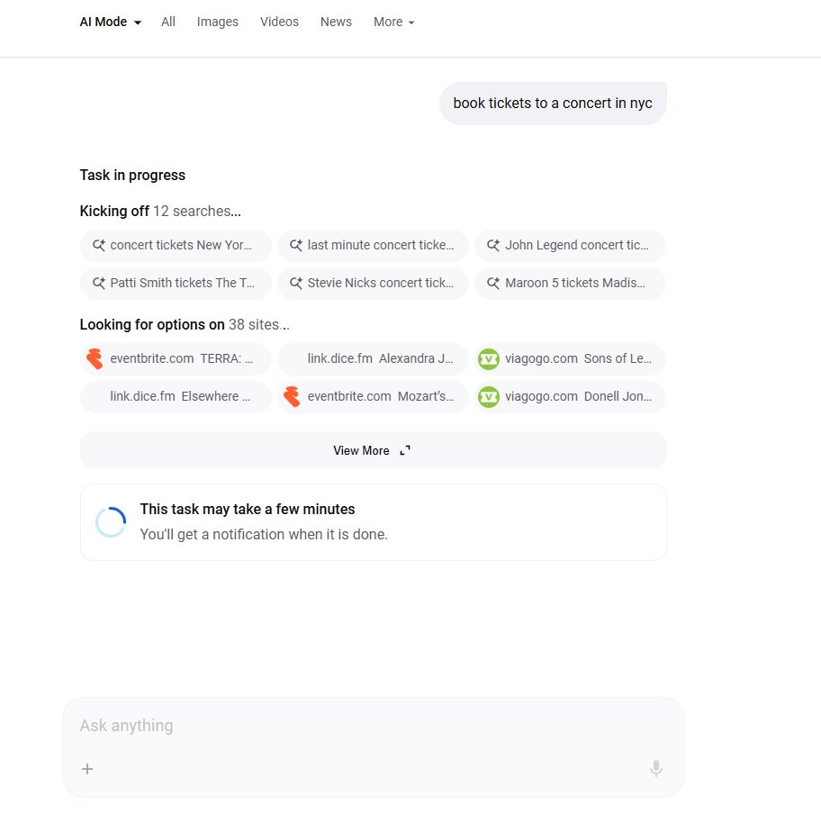
Task: Click the loading spinner in task card
Action: [x=111, y=522]
